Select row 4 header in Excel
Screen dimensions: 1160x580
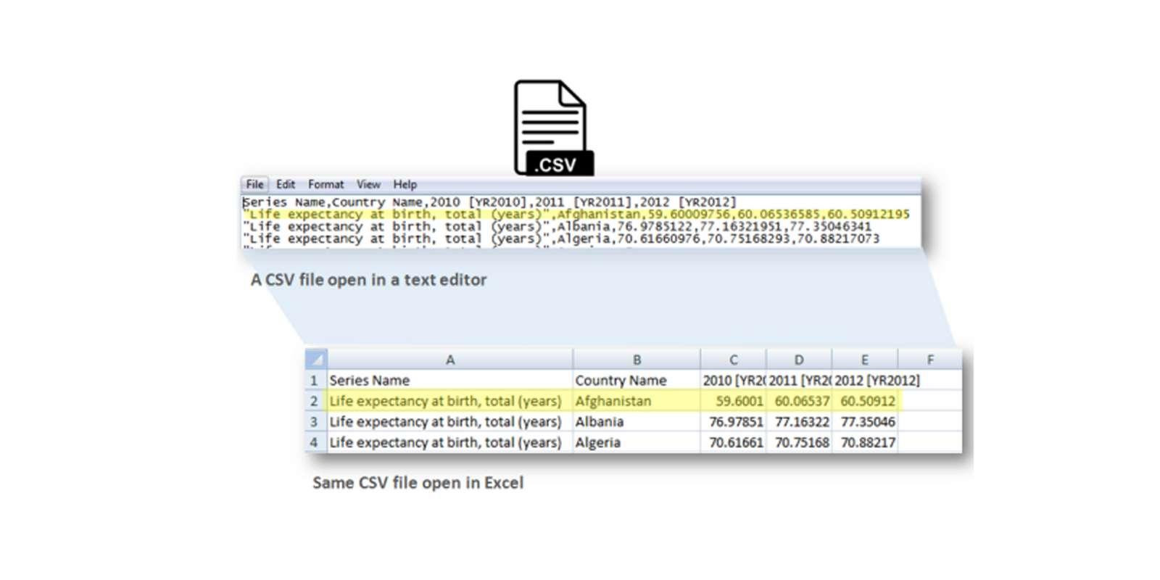point(316,442)
